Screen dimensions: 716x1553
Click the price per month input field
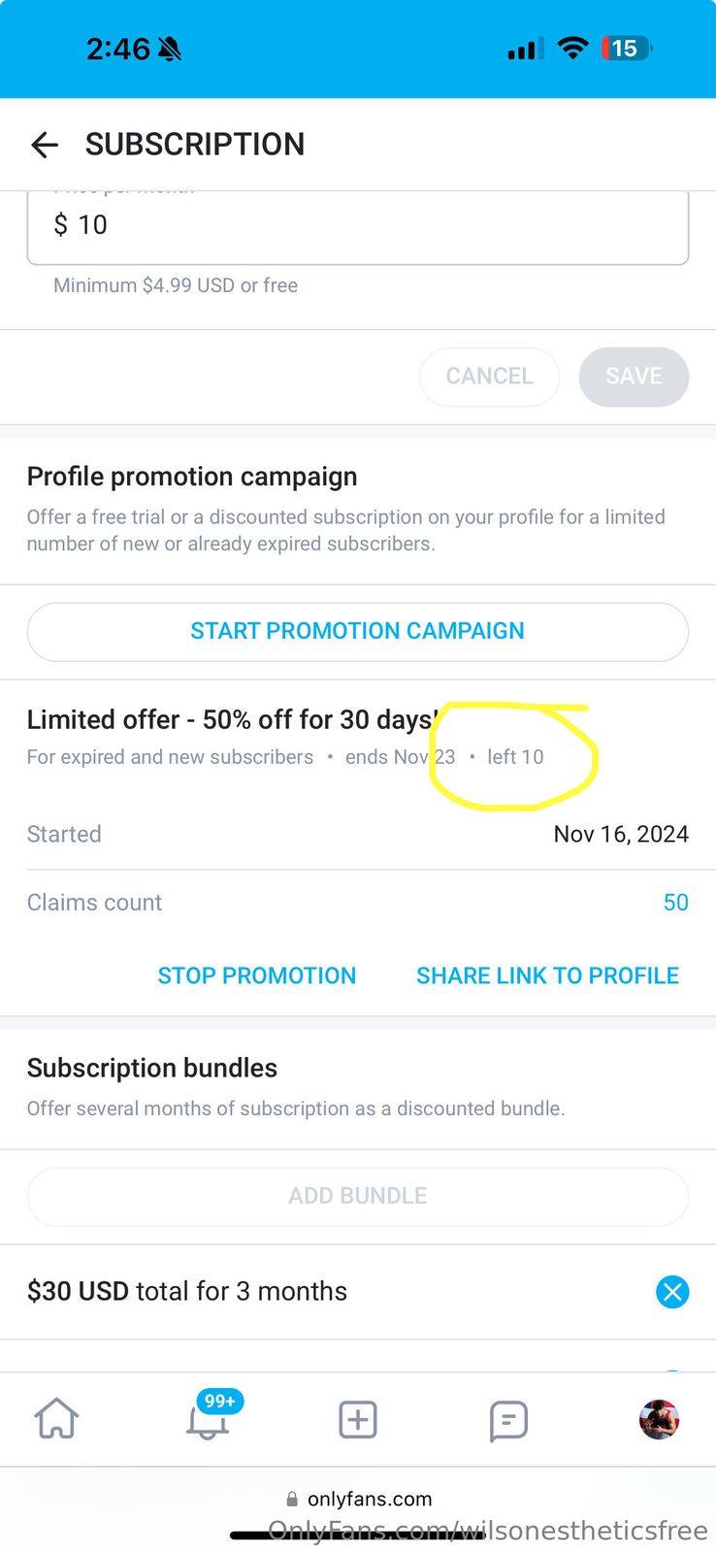pos(358,225)
